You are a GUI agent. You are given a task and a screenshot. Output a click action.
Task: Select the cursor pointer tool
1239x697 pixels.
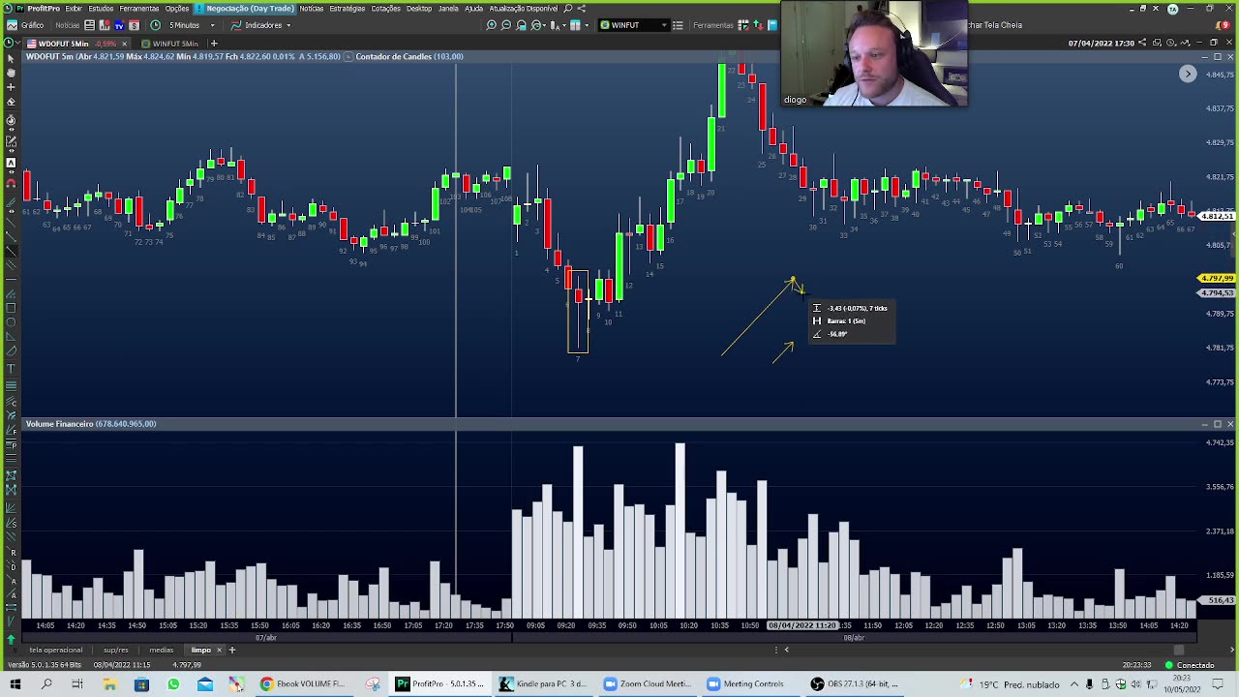click(x=11, y=58)
